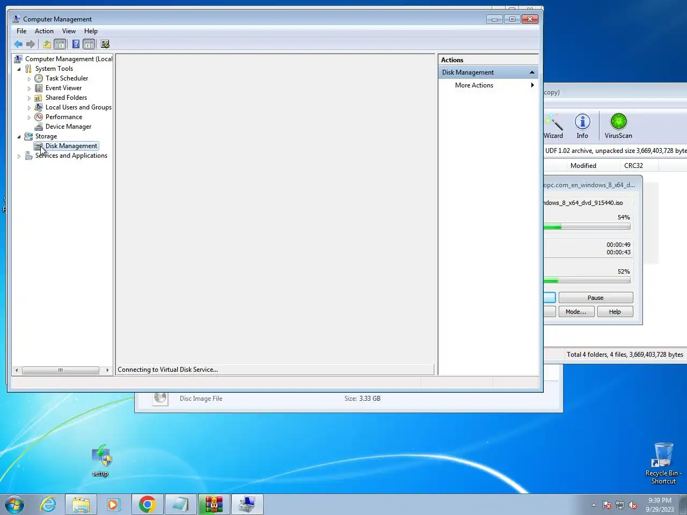Click the 54% file progress bar

coord(587,227)
